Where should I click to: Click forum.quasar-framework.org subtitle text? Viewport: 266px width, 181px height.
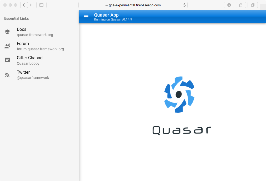(40, 49)
